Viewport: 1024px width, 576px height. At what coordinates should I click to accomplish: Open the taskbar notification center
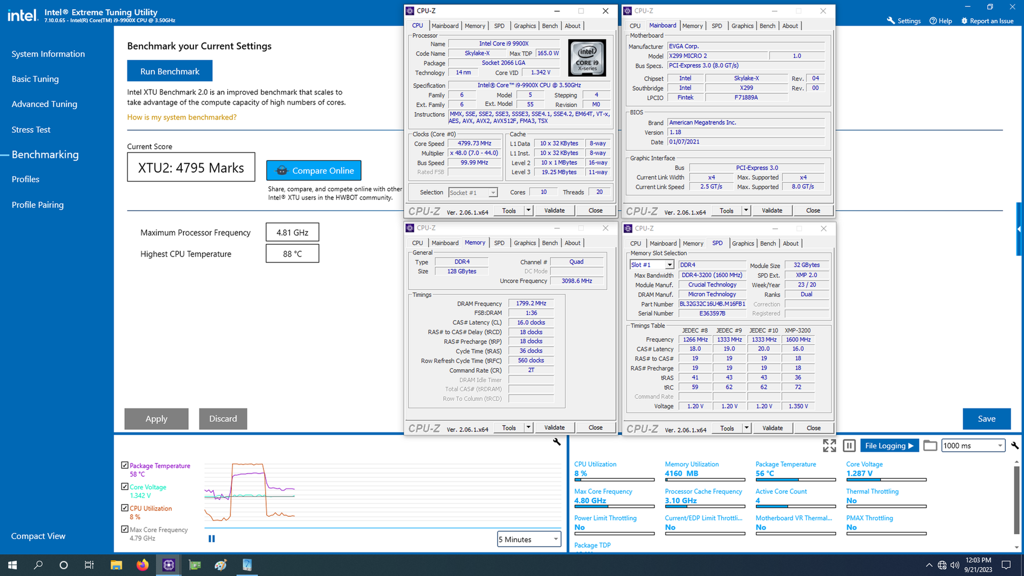[x=1006, y=565]
